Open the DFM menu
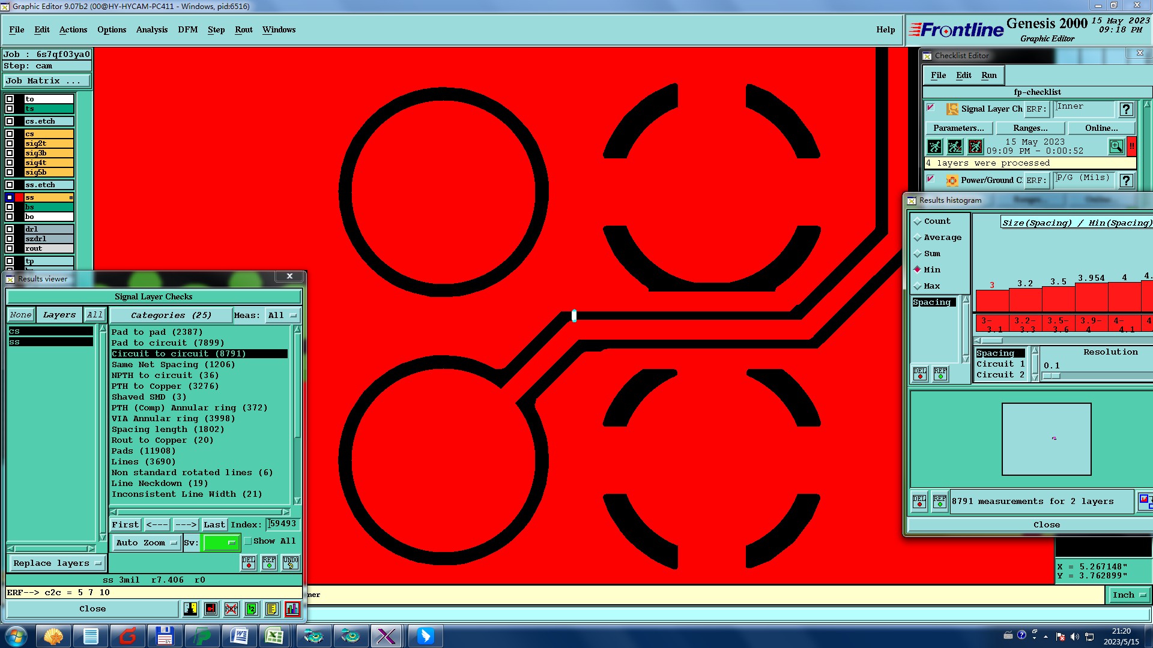Screen dimensions: 1153x648 [x=187, y=29]
